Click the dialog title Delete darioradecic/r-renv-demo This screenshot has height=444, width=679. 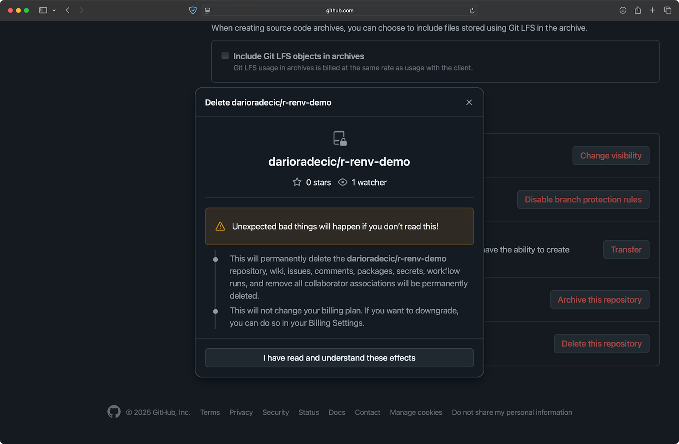pyautogui.click(x=268, y=103)
